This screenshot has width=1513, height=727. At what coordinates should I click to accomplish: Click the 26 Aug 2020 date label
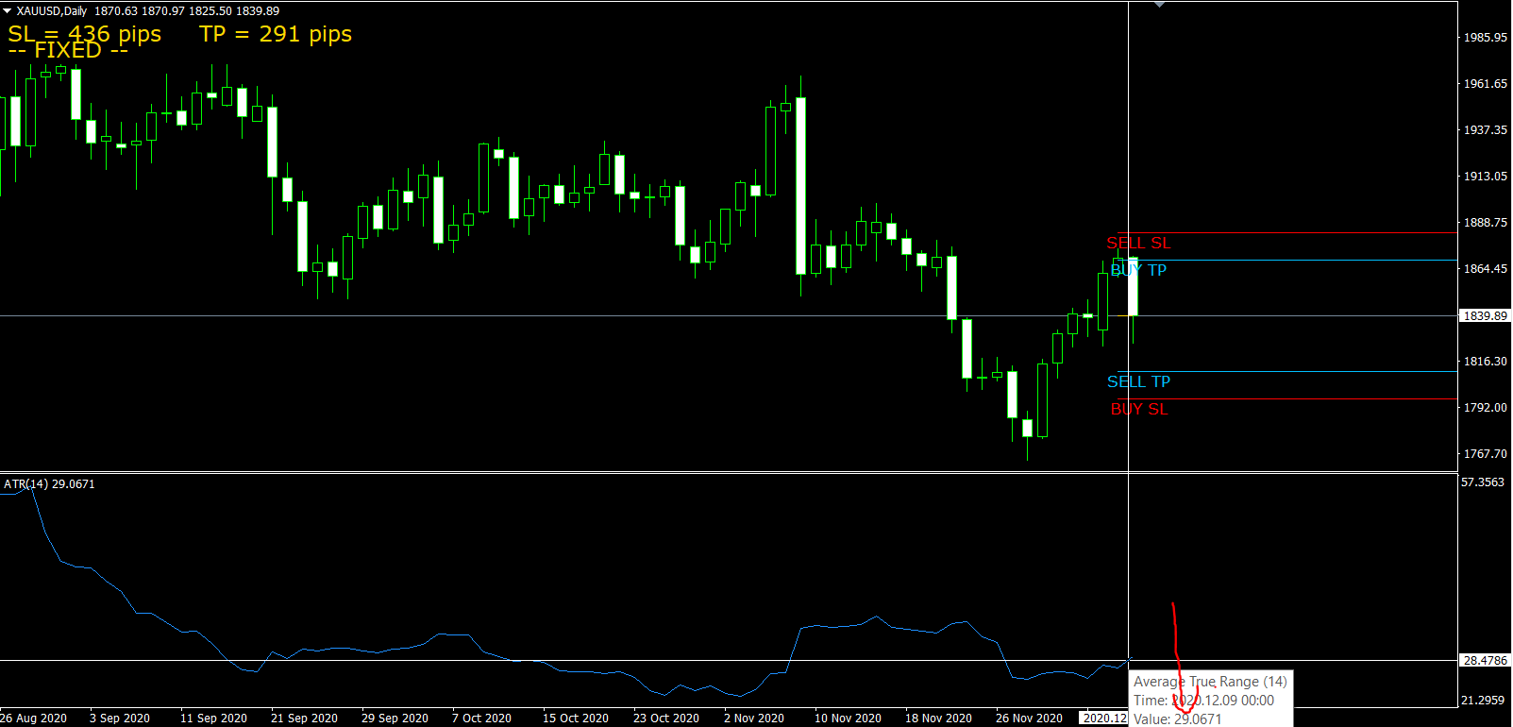[x=34, y=719]
